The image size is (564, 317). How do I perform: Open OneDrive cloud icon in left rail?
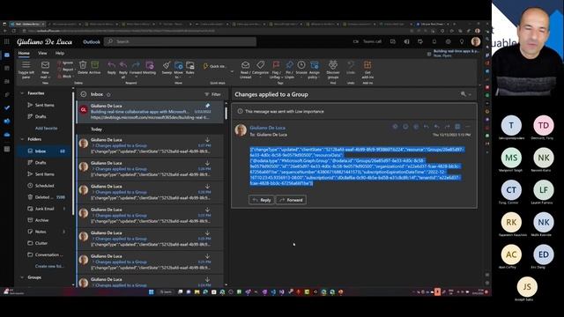(7, 135)
